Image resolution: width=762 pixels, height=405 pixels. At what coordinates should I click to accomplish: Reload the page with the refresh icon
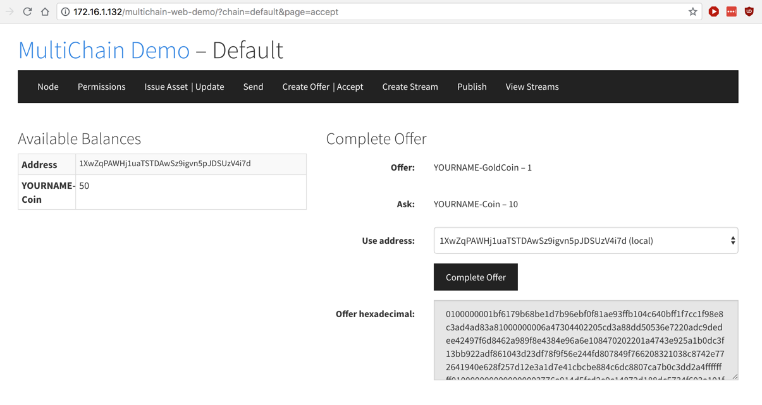tap(27, 11)
